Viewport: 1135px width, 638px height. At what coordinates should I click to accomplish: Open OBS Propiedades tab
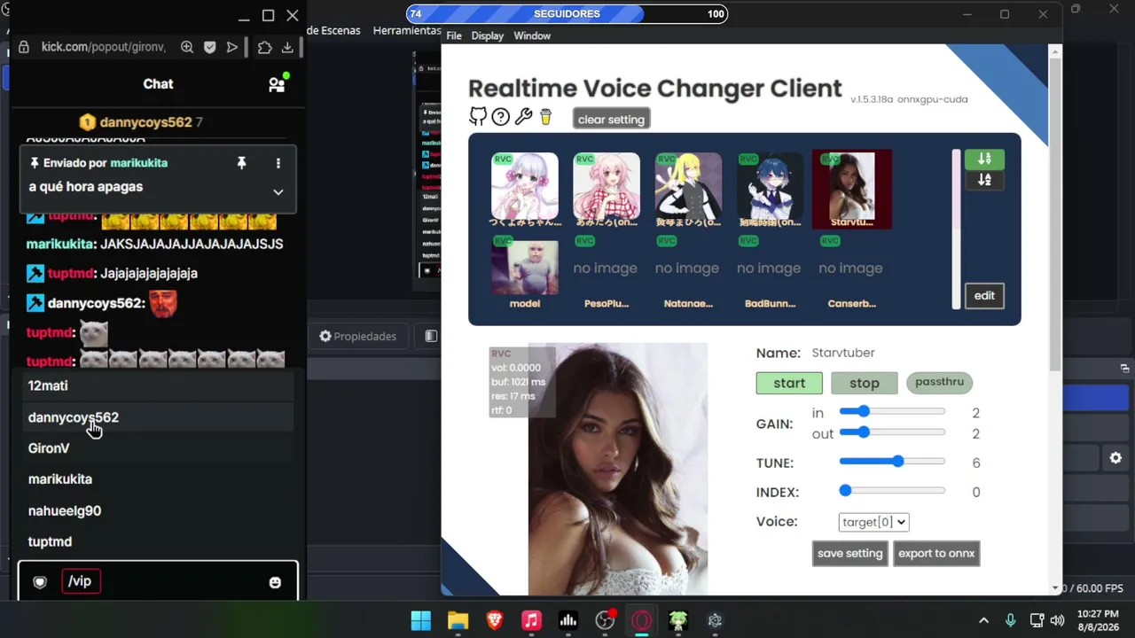tap(358, 337)
